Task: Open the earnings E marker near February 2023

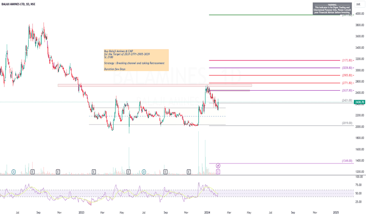Action: click(93, 172)
